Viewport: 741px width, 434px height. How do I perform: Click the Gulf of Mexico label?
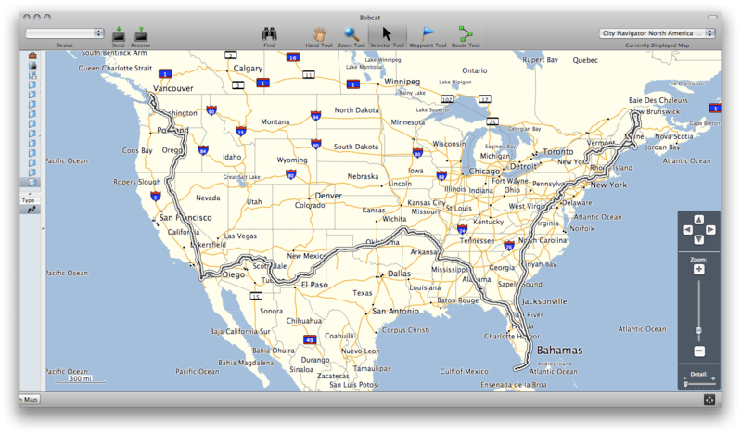[x=464, y=372]
